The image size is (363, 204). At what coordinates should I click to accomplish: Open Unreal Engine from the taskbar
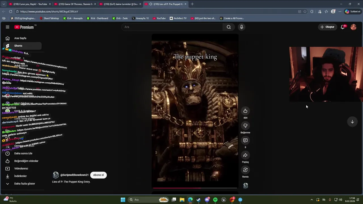point(223,200)
